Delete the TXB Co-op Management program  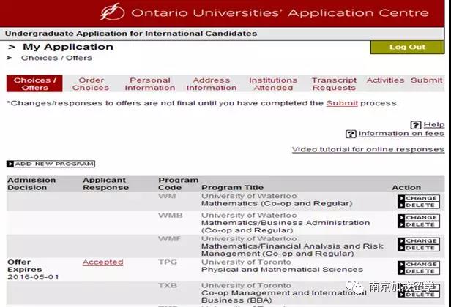coord(419,295)
